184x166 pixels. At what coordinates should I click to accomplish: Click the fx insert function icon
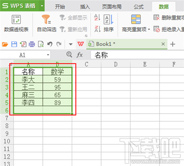pos(80,55)
